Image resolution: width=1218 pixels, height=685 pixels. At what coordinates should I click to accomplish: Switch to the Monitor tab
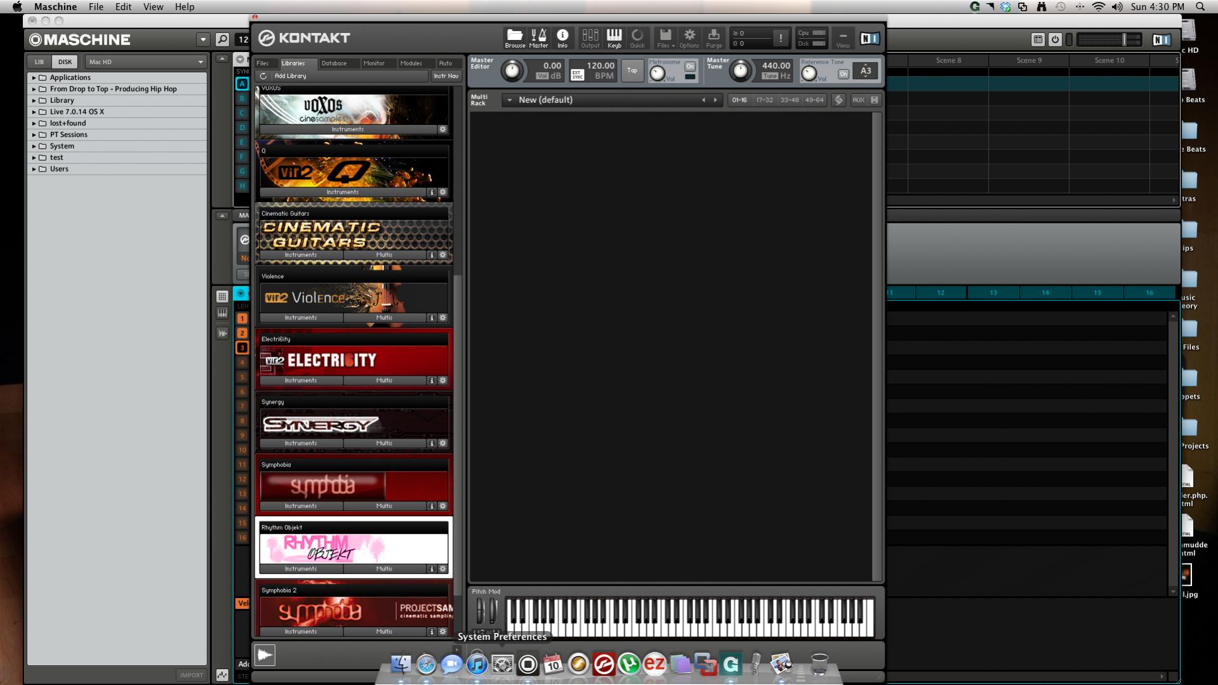click(374, 63)
